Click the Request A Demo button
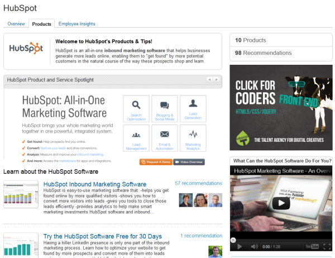The image size is (335, 258). [x=156, y=162]
